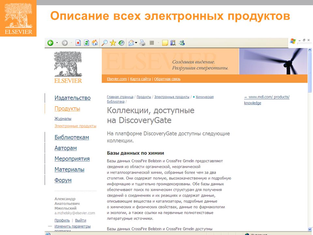
Task: Click the Выйти logout link
Action: pos(81,220)
